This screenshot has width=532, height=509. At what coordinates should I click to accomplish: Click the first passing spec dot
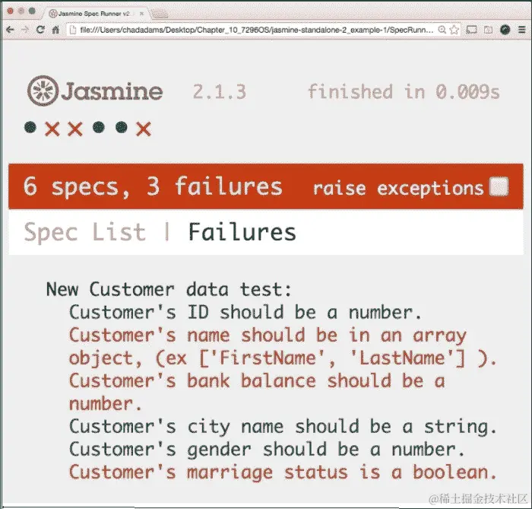point(30,128)
